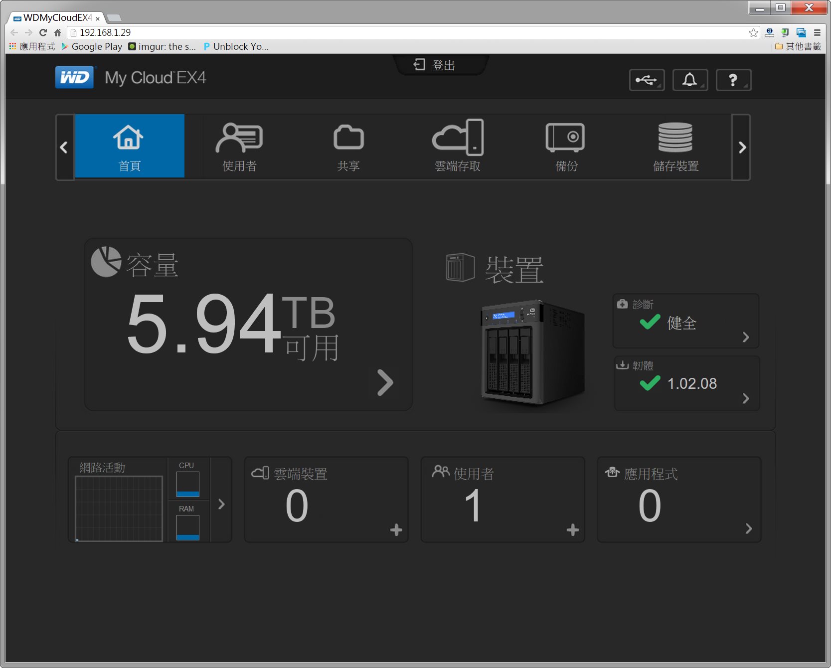Click the My Cloud EX4 device image
Viewport: 831px width, 668px height.
[x=533, y=353]
